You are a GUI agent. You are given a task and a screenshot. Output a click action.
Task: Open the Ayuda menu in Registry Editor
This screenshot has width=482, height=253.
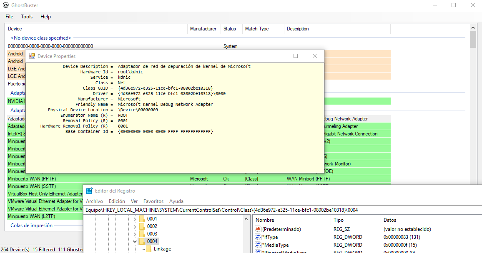(176, 201)
